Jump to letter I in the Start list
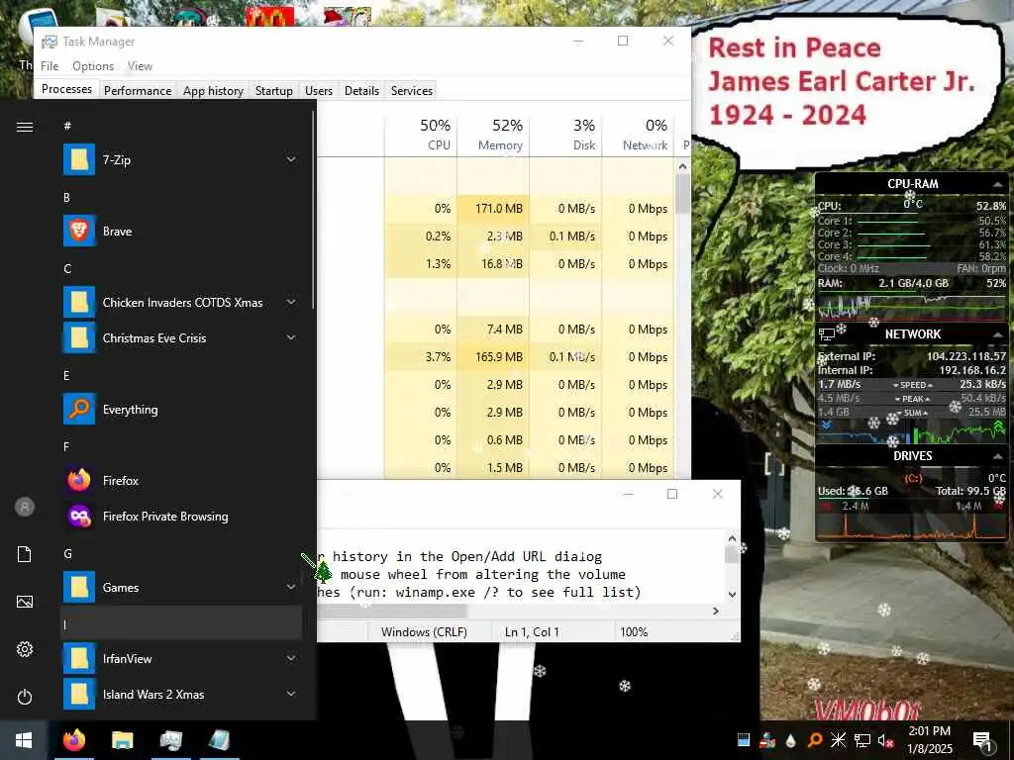1014x760 pixels. pos(181,624)
